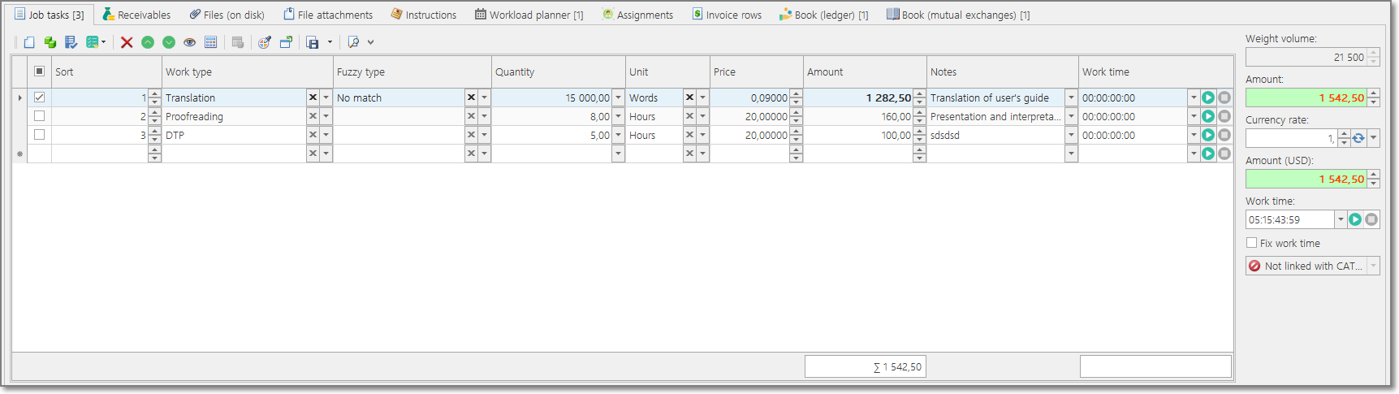Open the File attachments tab
This screenshot has width=1399, height=394.
coord(328,15)
